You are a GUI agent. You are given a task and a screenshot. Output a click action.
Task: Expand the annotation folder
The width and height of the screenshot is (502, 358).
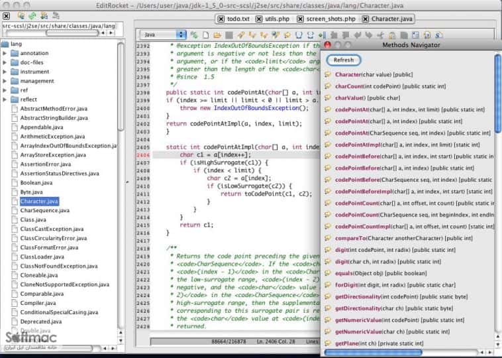tap(5, 53)
